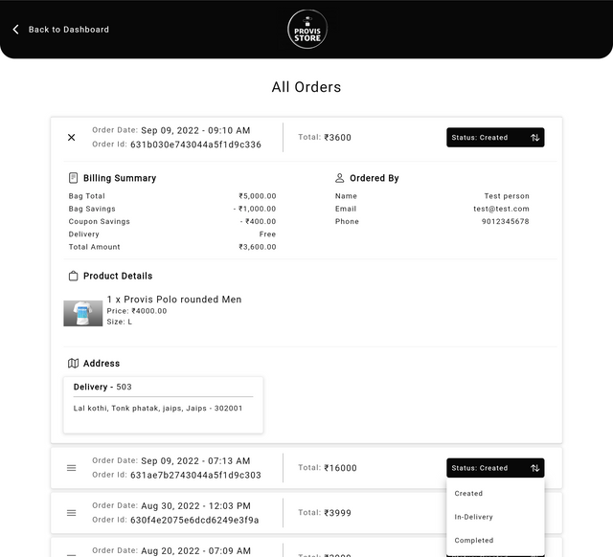
Task: Expand the Aug 20, 2022 order row
Action: click(71, 552)
